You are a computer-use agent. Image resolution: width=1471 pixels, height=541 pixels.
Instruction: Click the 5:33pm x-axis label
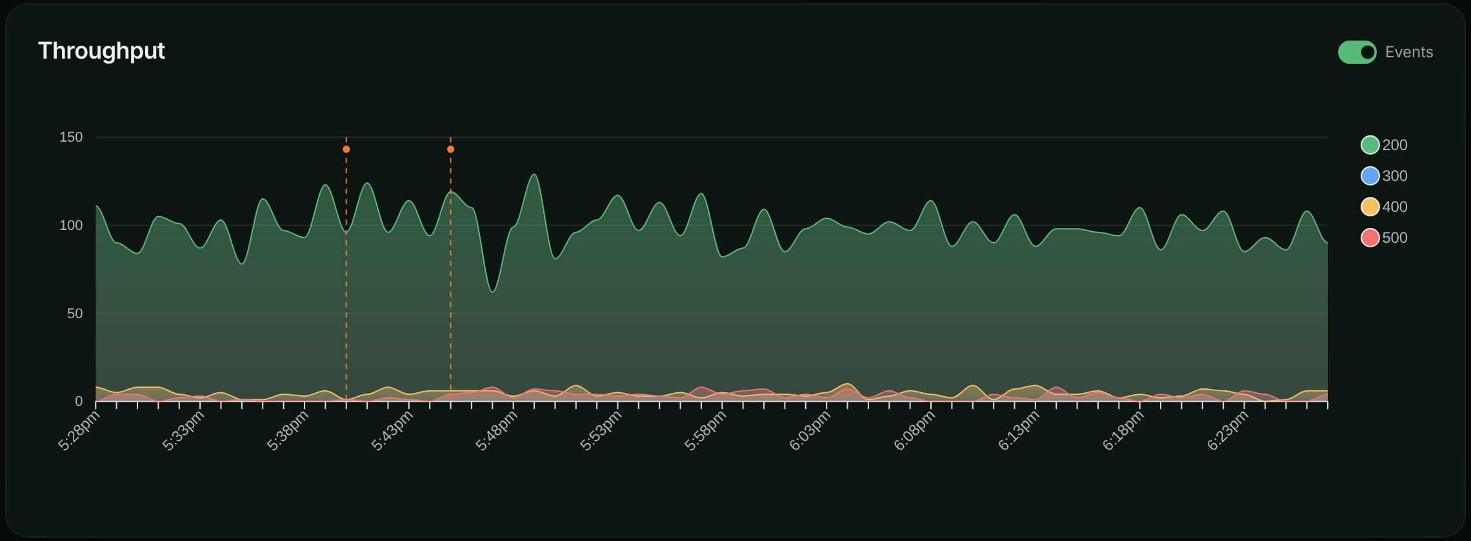pos(184,430)
